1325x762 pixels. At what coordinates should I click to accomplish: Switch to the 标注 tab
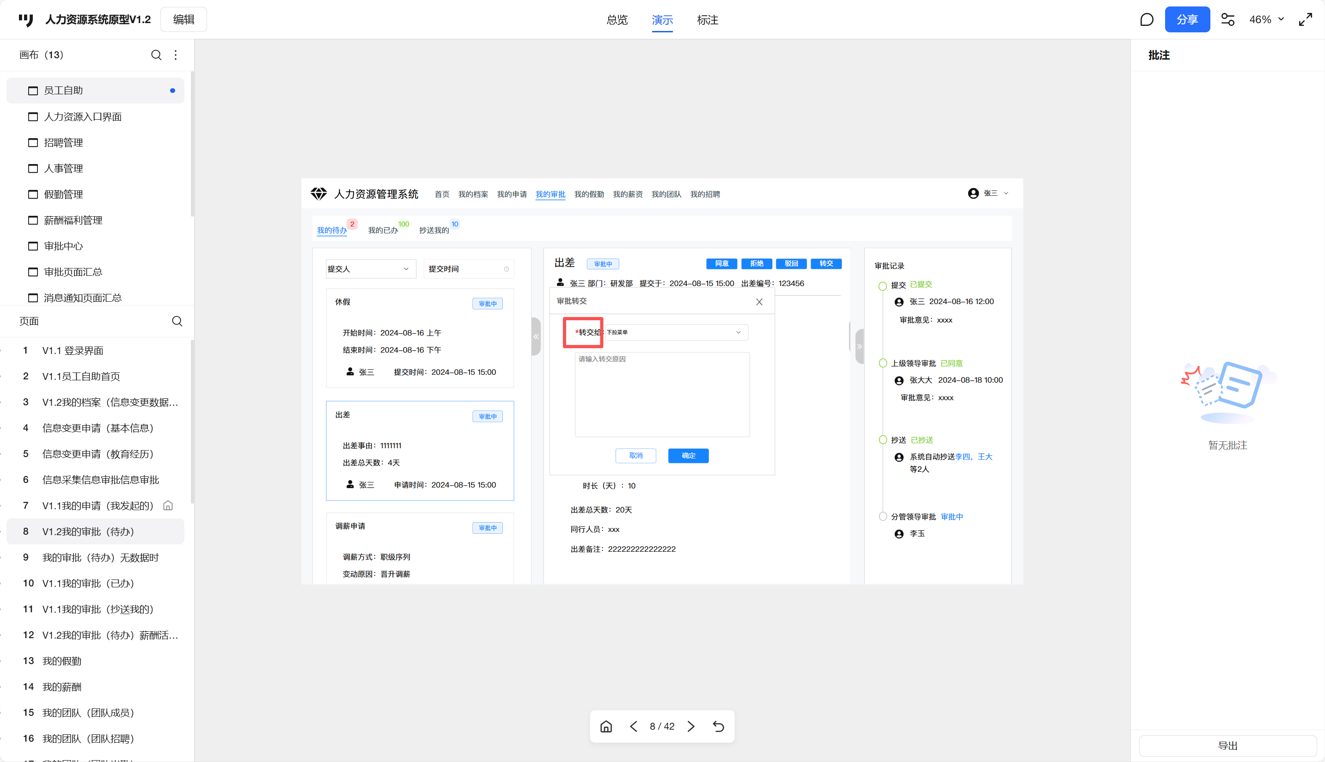coord(707,20)
